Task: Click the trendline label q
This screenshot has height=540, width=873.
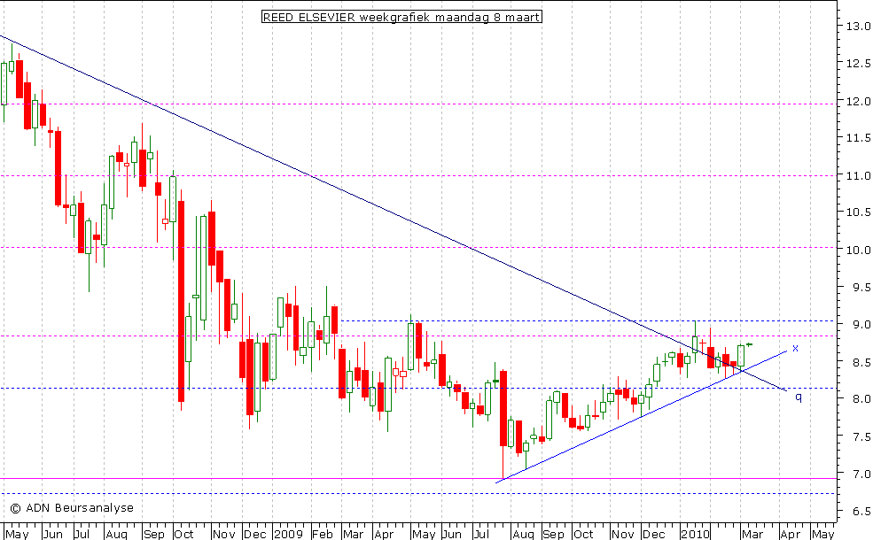Action: [799, 397]
